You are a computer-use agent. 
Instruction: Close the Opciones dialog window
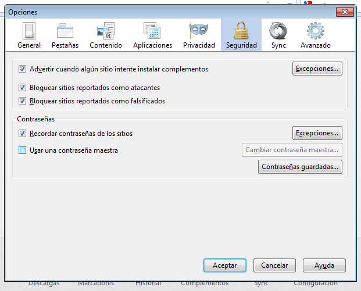pyautogui.click(x=345, y=12)
